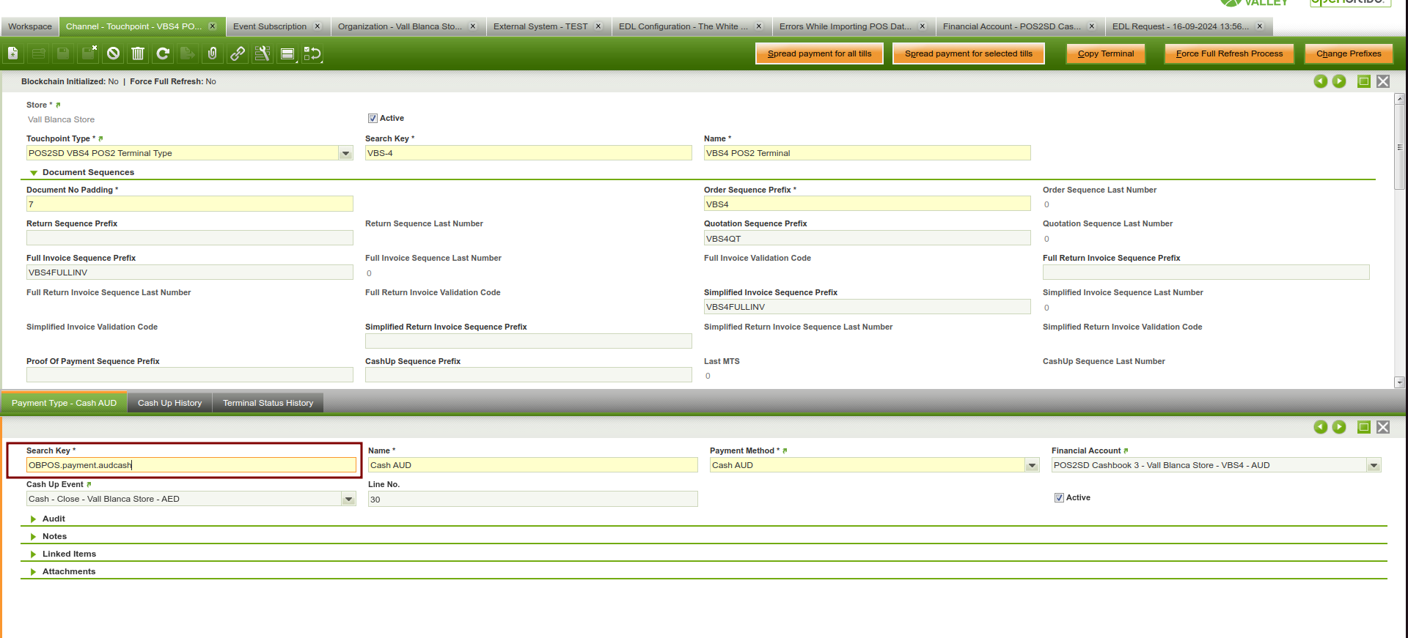Click the Copy Terminal button
This screenshot has width=1408, height=638.
1105,53
